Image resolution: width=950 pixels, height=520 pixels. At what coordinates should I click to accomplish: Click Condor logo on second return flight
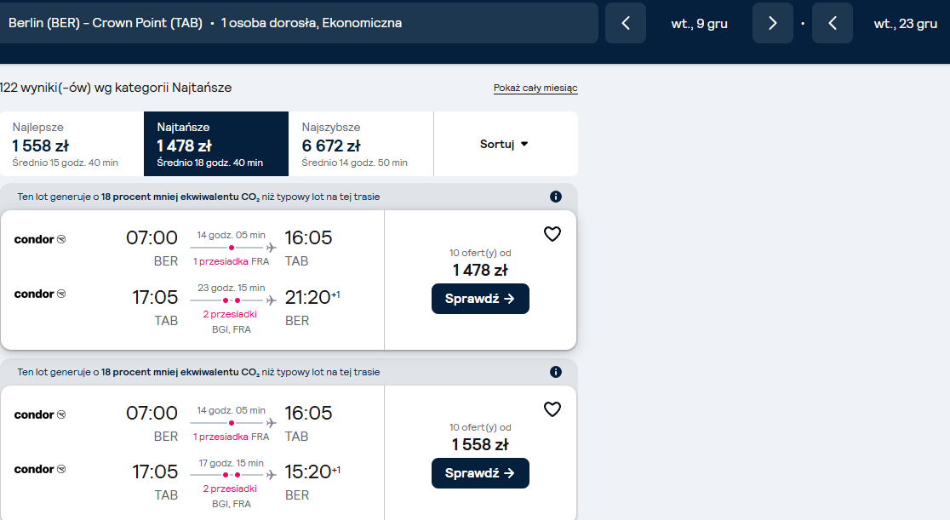tap(40, 469)
